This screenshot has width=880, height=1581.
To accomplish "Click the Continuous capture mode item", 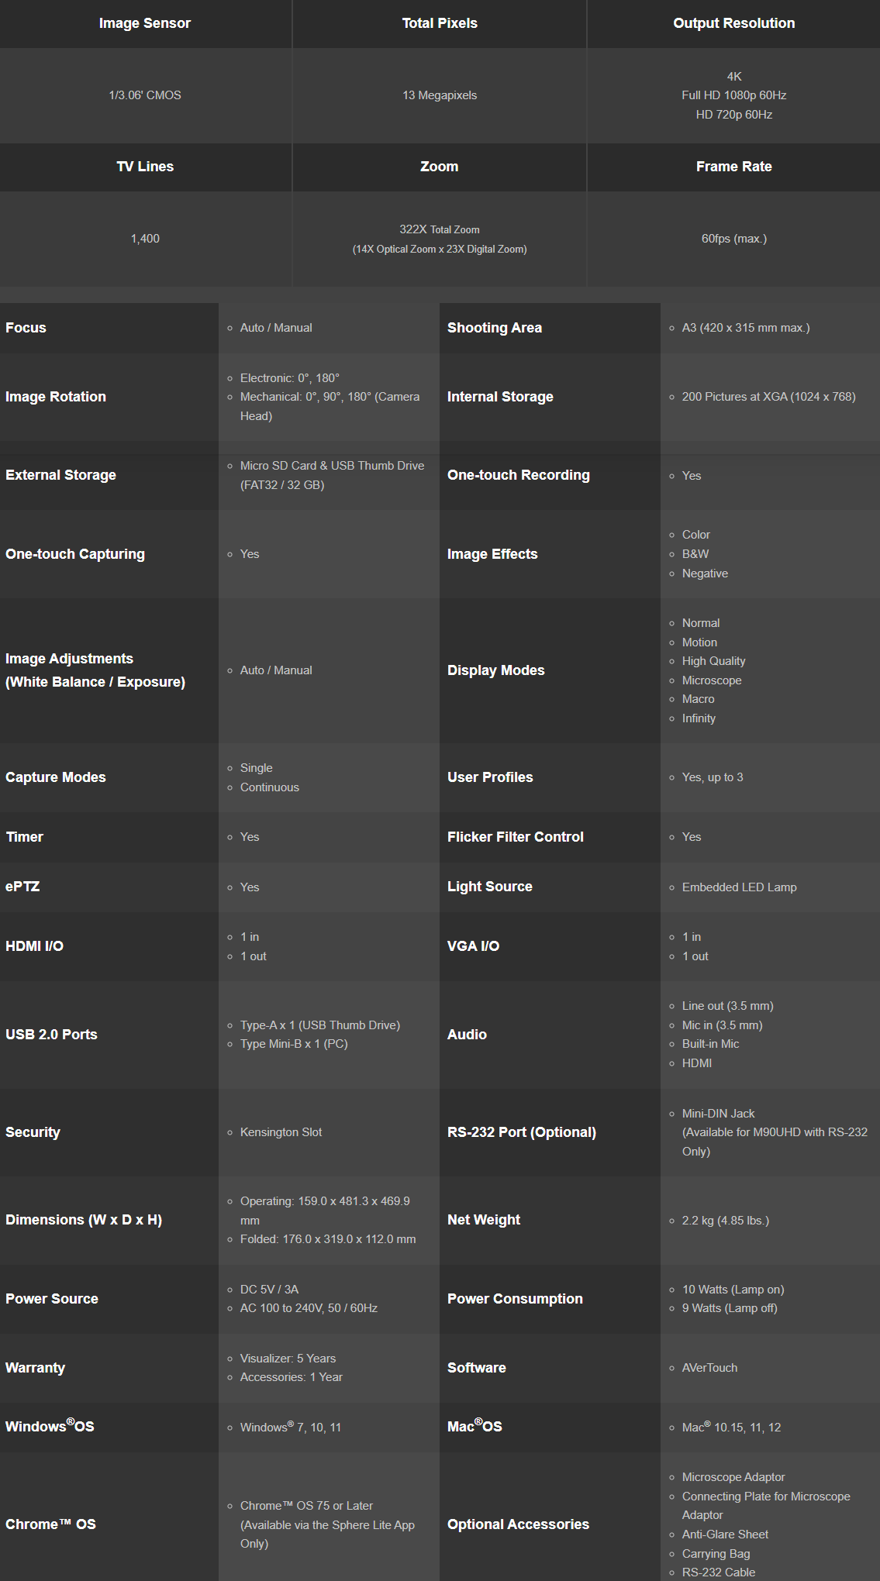I will (269, 787).
